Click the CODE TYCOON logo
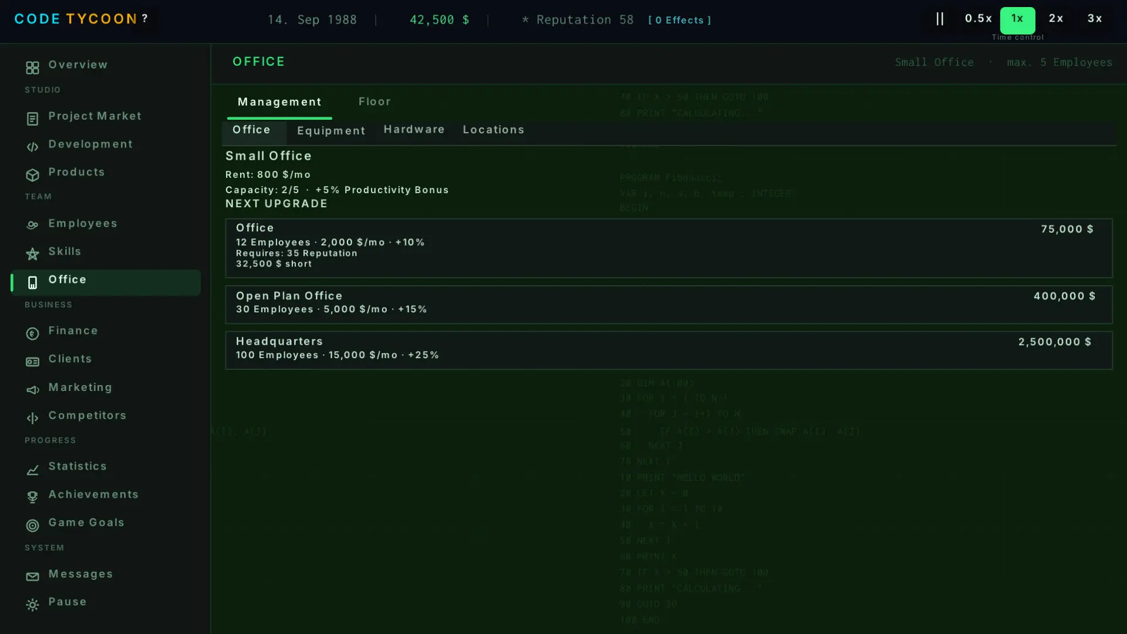 click(76, 19)
